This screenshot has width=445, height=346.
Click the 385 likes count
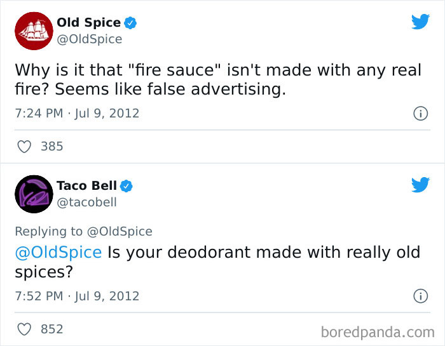(51, 147)
